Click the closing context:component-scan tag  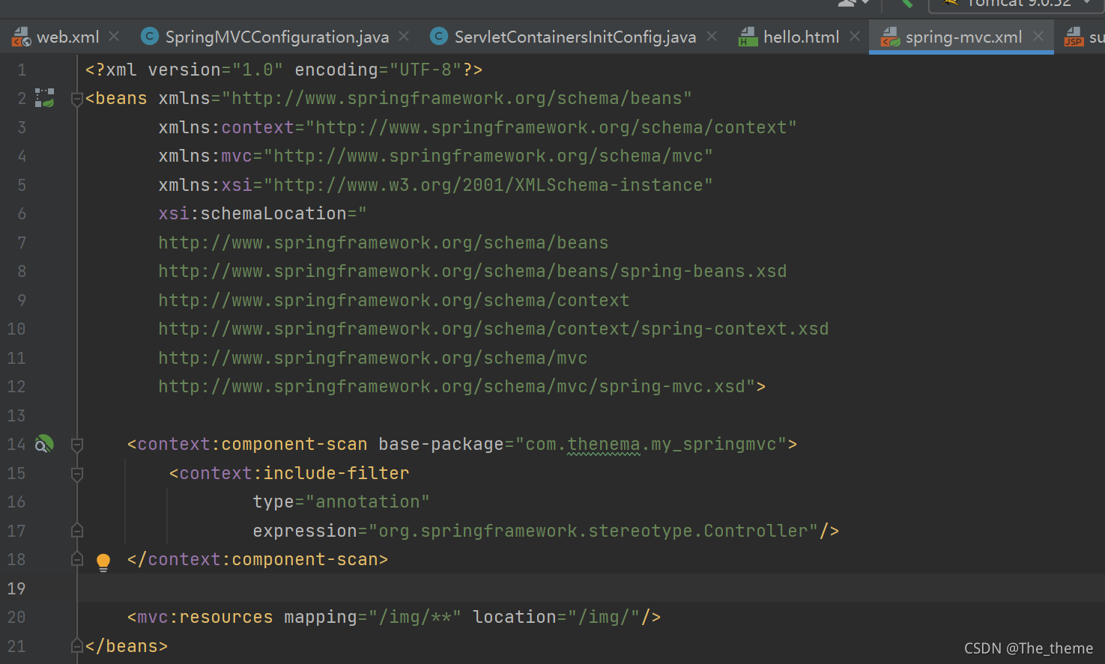pyautogui.click(x=258, y=559)
